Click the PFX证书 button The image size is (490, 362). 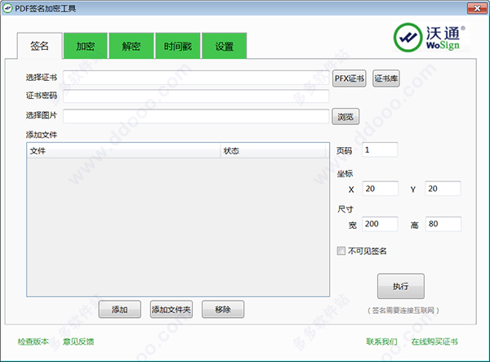pyautogui.click(x=349, y=78)
